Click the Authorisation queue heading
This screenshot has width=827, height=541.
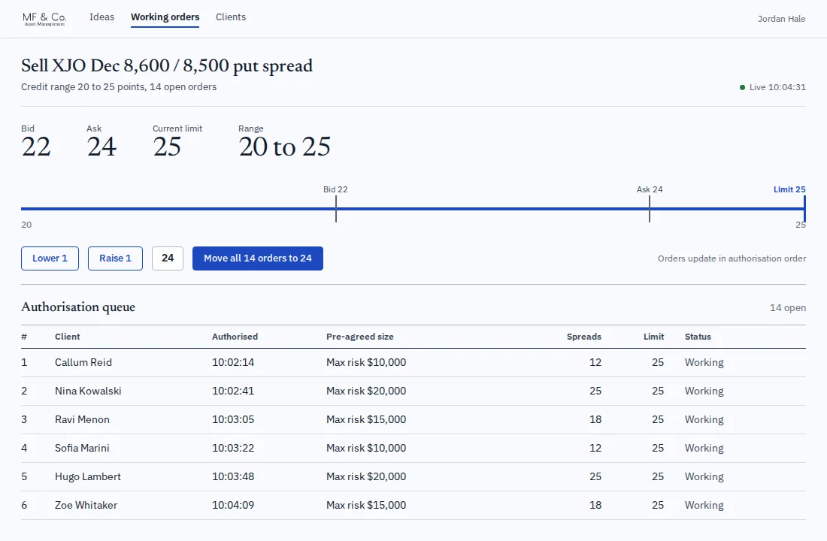[78, 307]
